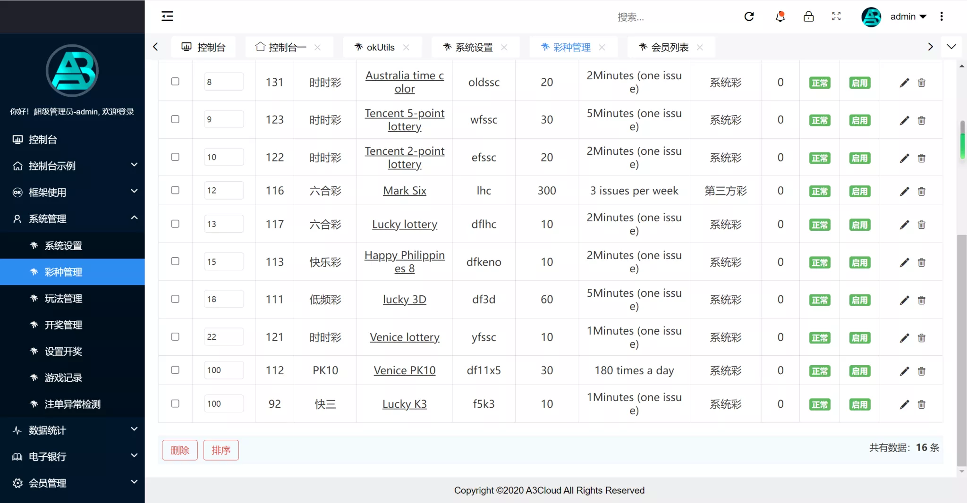The width and height of the screenshot is (967, 503).
Task: Click the hamburger menu icon
Action: click(167, 16)
